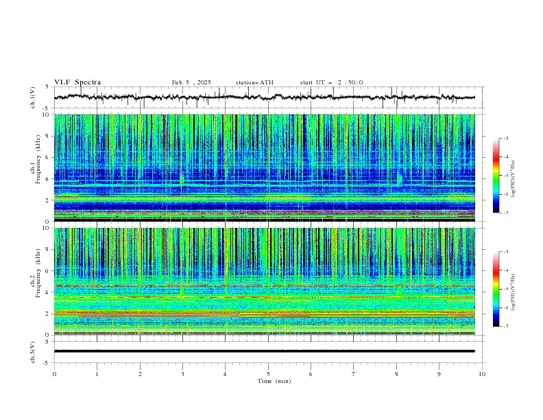Click time axis tick label "9"
The image size is (543, 420).
(x=439, y=374)
